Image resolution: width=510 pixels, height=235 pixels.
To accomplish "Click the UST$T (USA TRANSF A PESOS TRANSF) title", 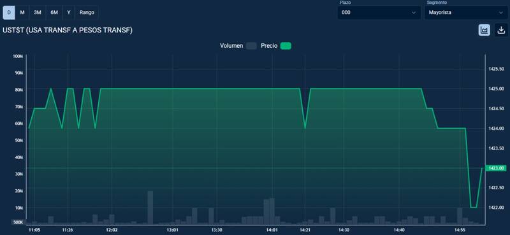I will (68, 30).
